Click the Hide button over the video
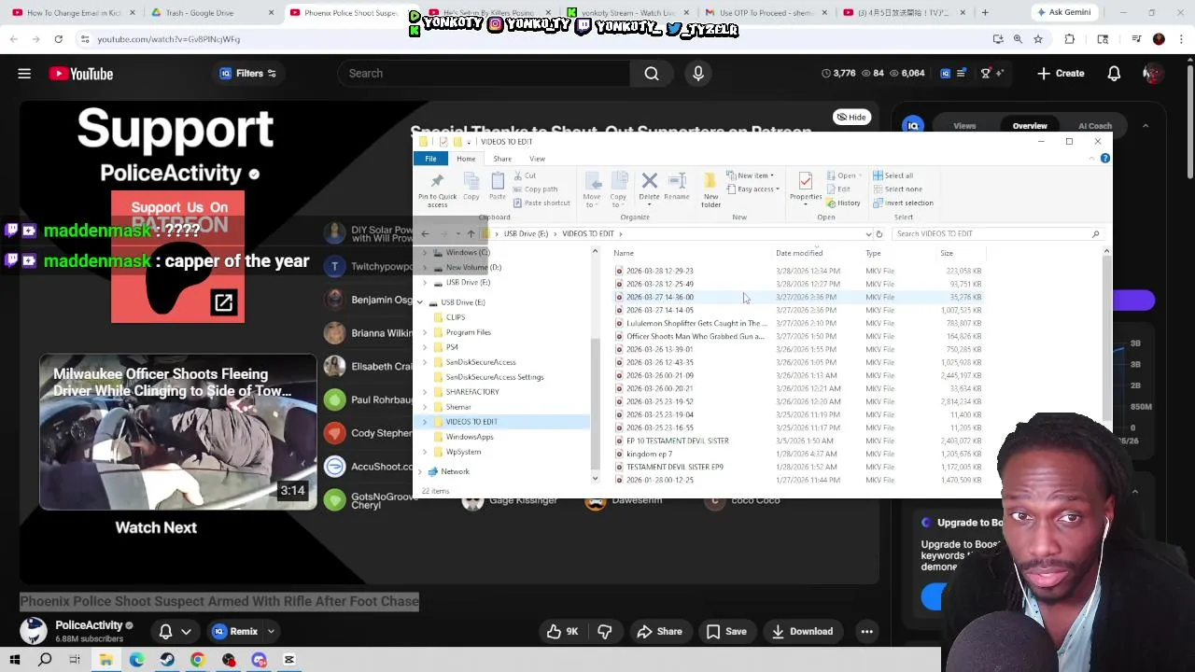 851,117
